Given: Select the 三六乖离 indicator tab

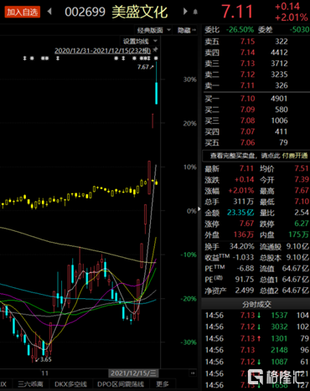Looking at the screenshot, I should coord(30,384).
